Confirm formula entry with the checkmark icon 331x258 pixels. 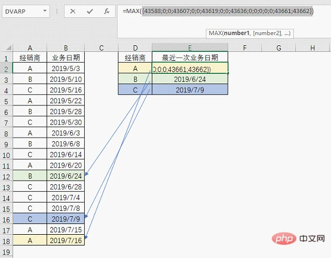[90, 11]
